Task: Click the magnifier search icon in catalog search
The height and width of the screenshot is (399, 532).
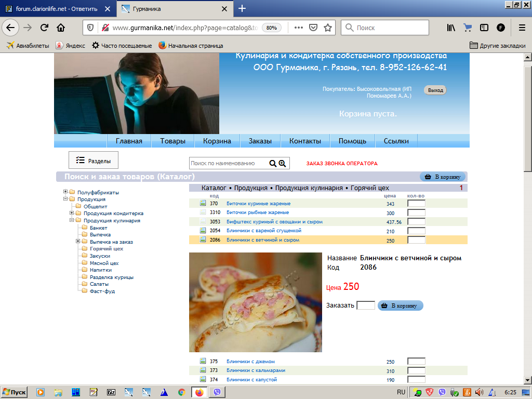Action: coord(273,164)
